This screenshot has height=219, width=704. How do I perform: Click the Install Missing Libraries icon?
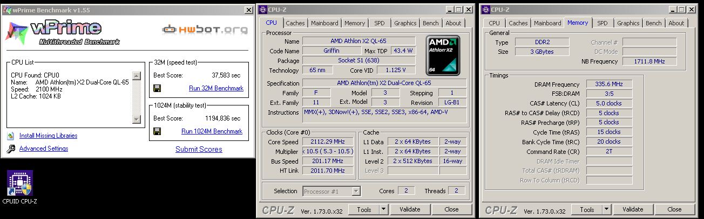click(10, 136)
